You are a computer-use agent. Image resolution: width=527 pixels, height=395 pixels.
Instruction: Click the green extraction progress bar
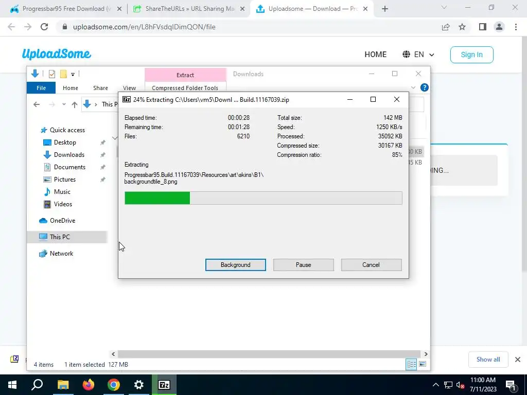click(263, 198)
